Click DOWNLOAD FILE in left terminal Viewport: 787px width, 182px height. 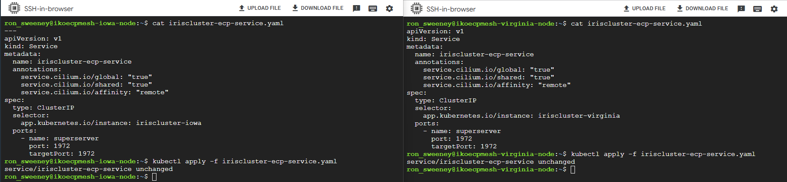(318, 8)
